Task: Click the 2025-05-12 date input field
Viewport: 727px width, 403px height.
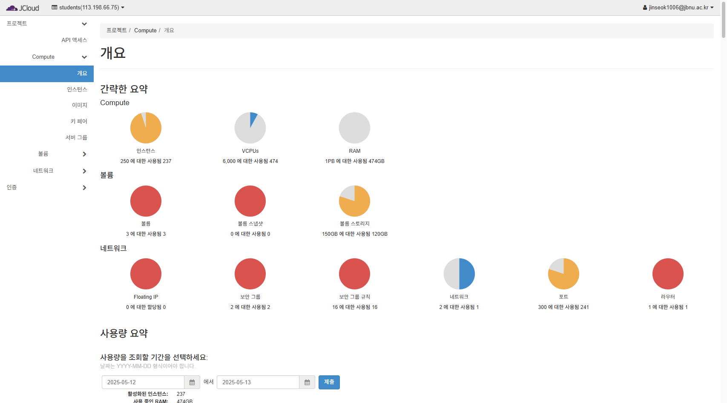Action: 143,382
